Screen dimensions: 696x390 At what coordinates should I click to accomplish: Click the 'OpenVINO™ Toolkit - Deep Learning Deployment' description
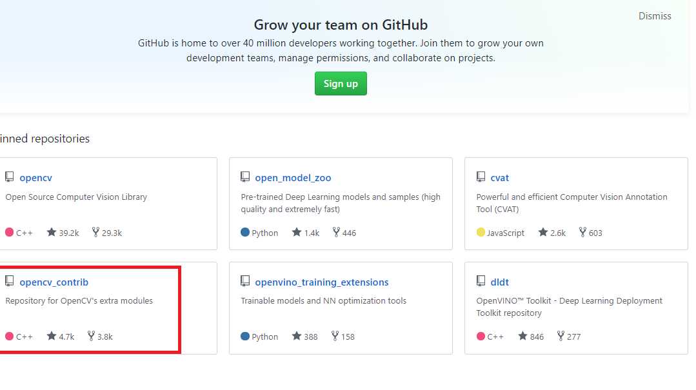[x=569, y=307]
